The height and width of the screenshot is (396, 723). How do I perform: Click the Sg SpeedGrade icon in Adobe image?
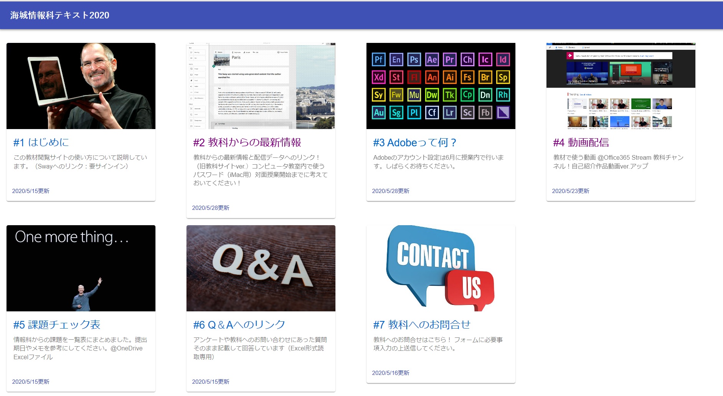click(396, 113)
